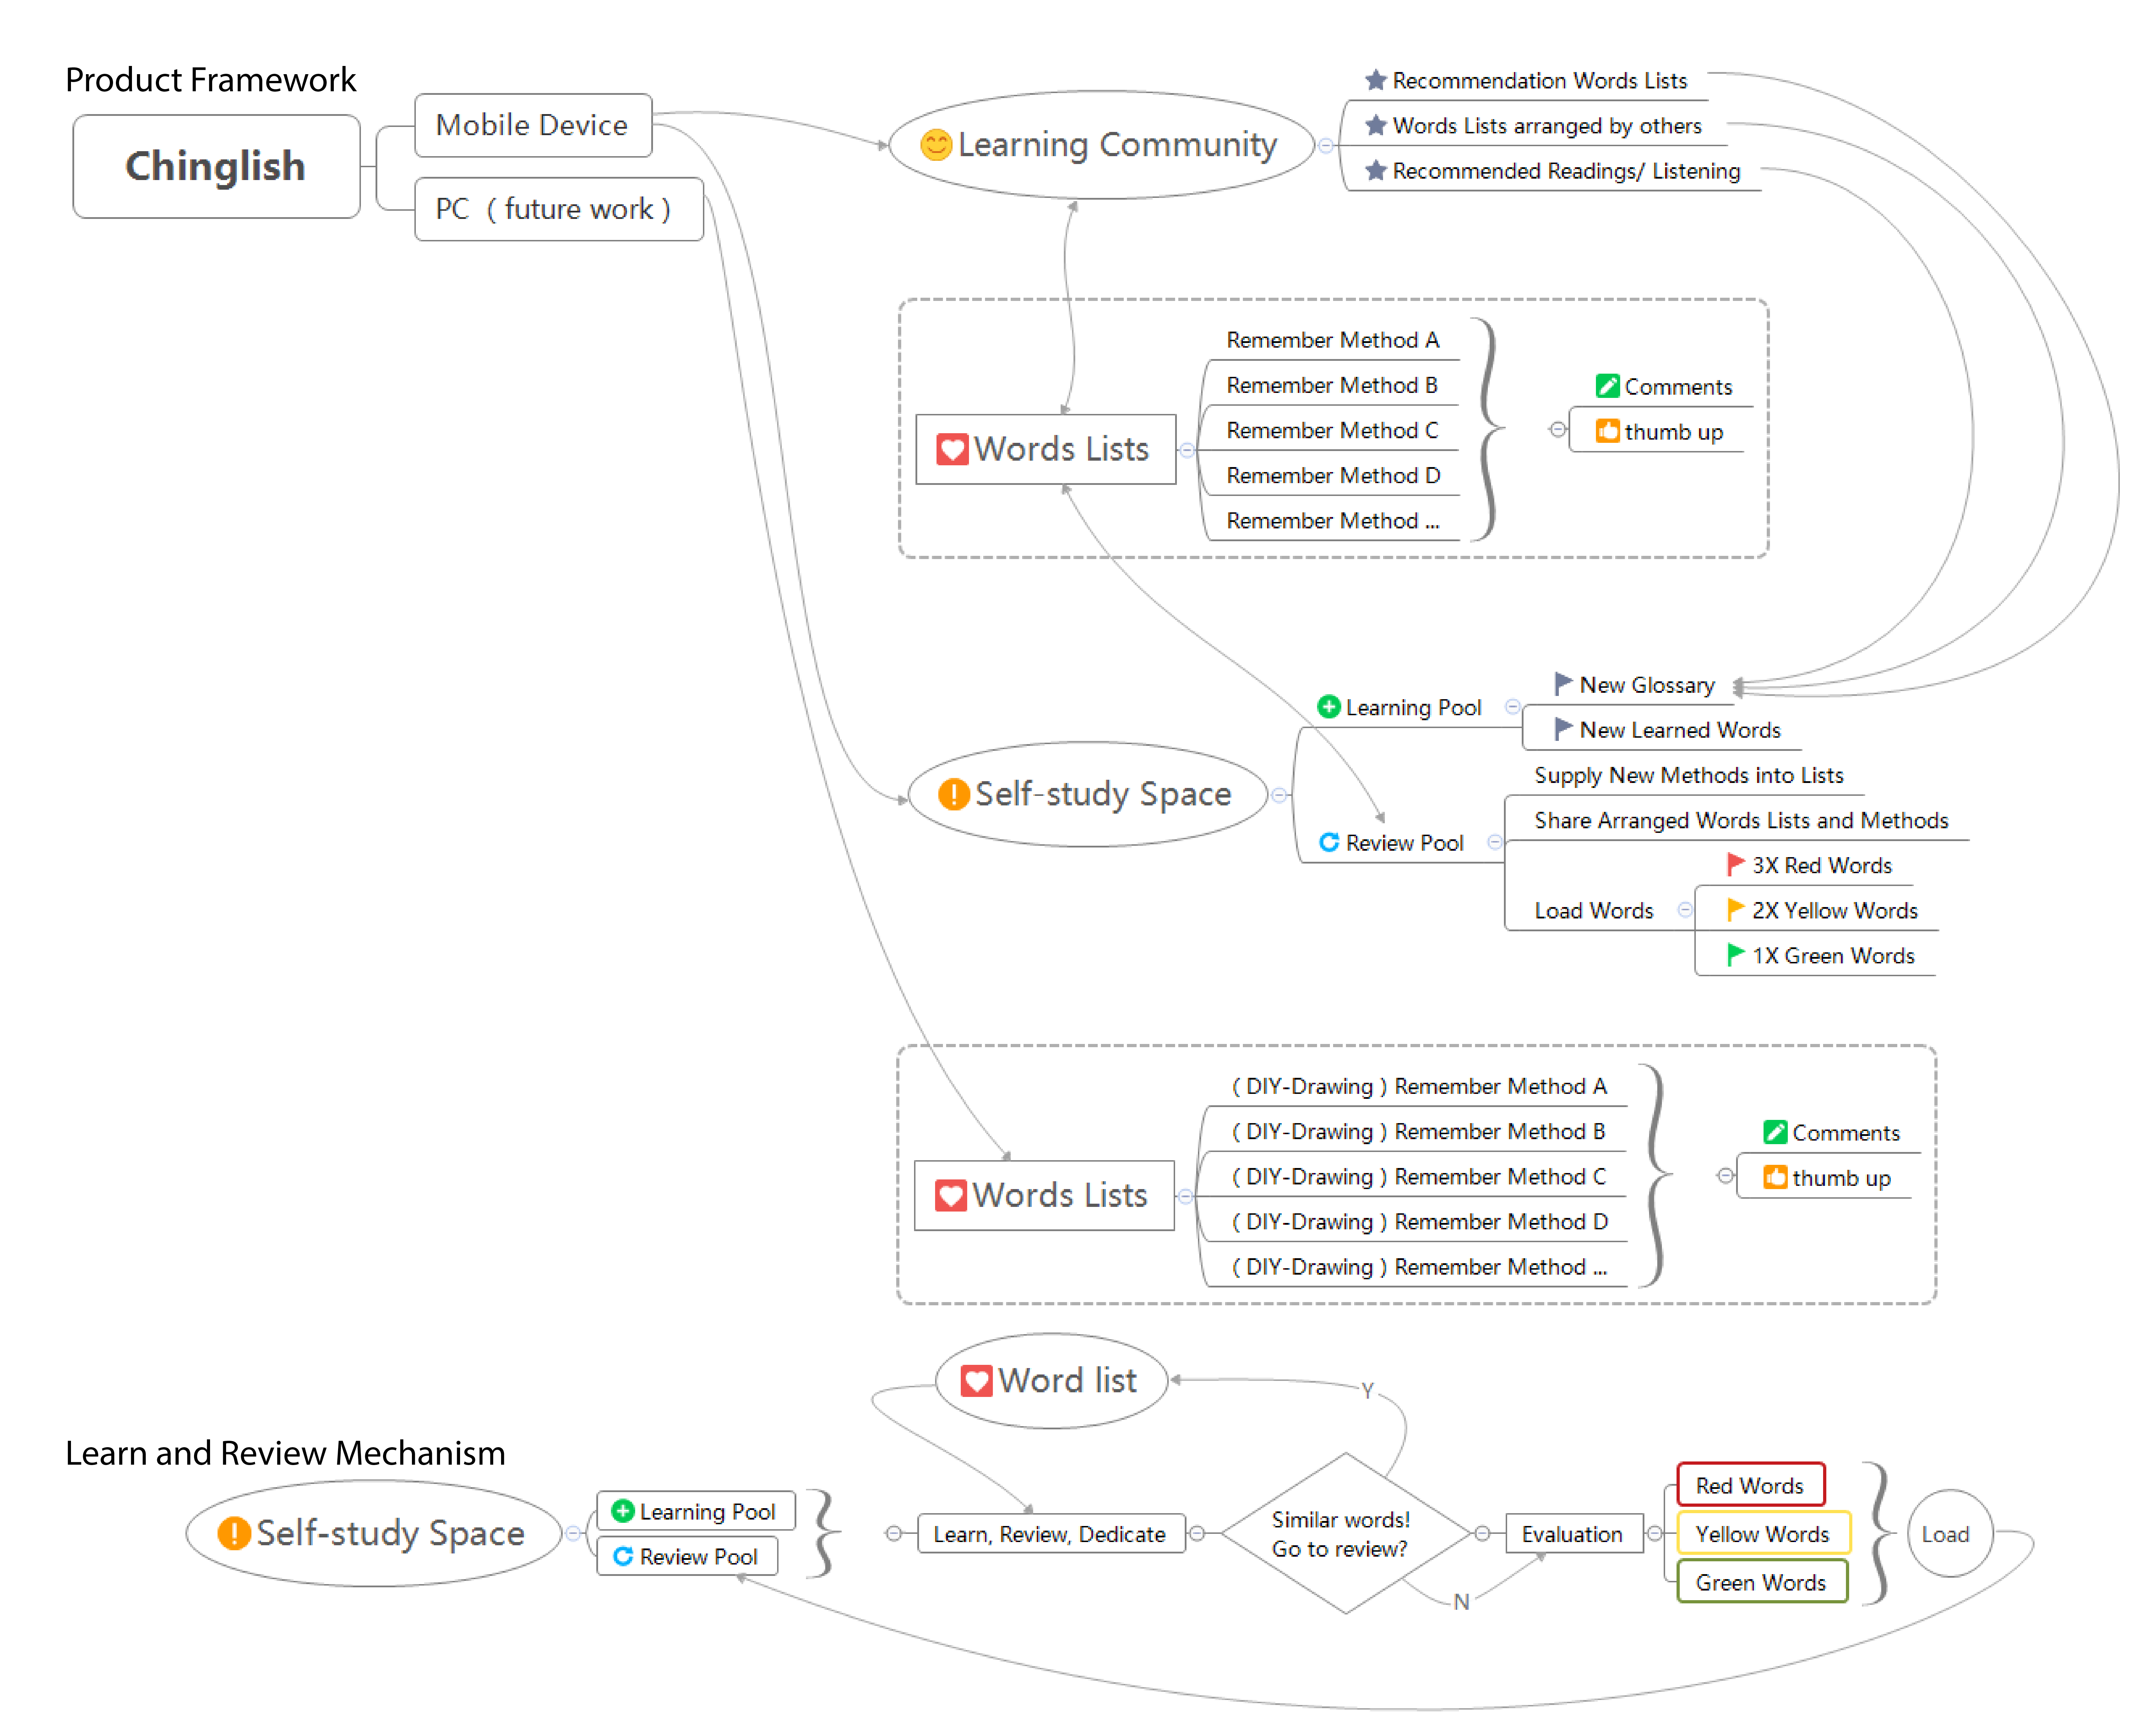Click ( DIY-Drawing ) Remember Method B
Viewport: 2143px width, 1736px height.
pos(1419,1132)
